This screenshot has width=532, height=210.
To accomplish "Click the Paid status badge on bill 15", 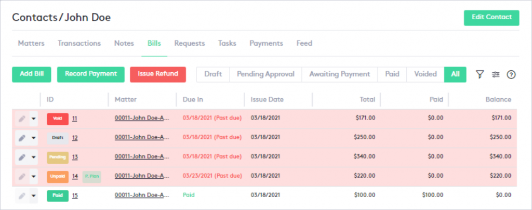I will point(58,195).
